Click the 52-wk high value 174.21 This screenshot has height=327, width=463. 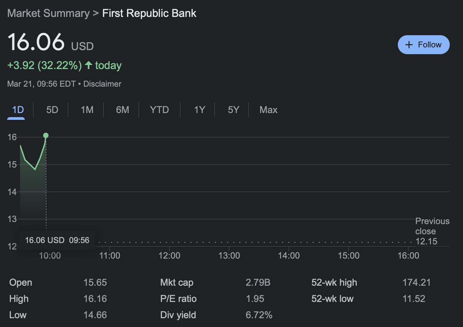pos(416,282)
